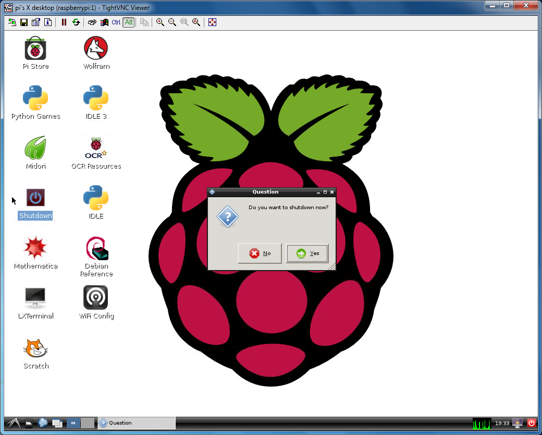
Task: Click the Zoom Out magnifier icon
Action: tap(172, 22)
